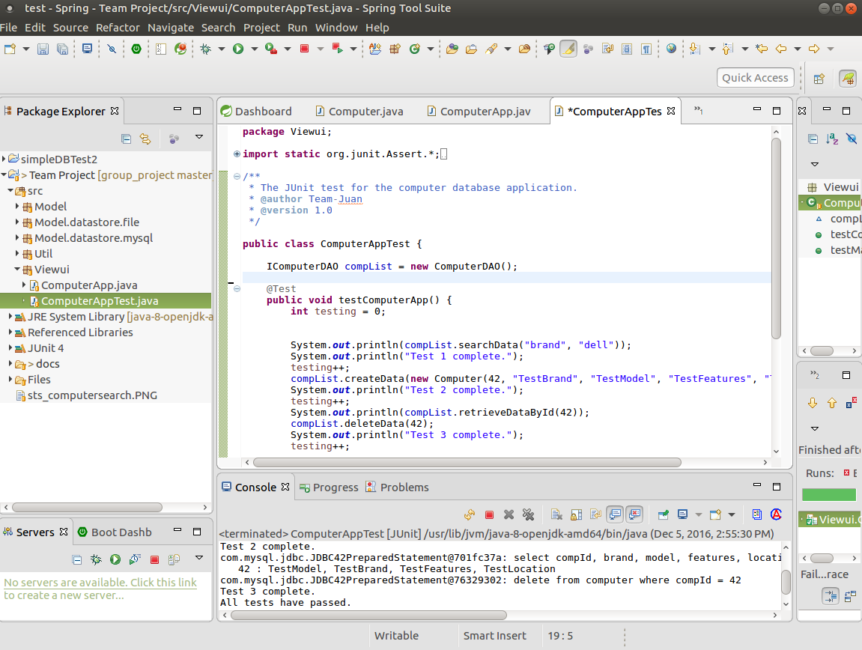Click the Open Type toolbar icon

coord(452,49)
